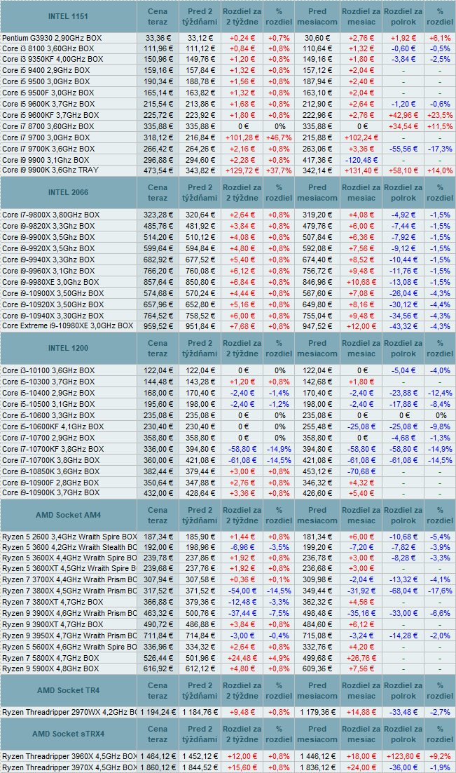456x773 pixels.
Task: Click the +24,48 € two-week difference cell
Action: pos(242,658)
